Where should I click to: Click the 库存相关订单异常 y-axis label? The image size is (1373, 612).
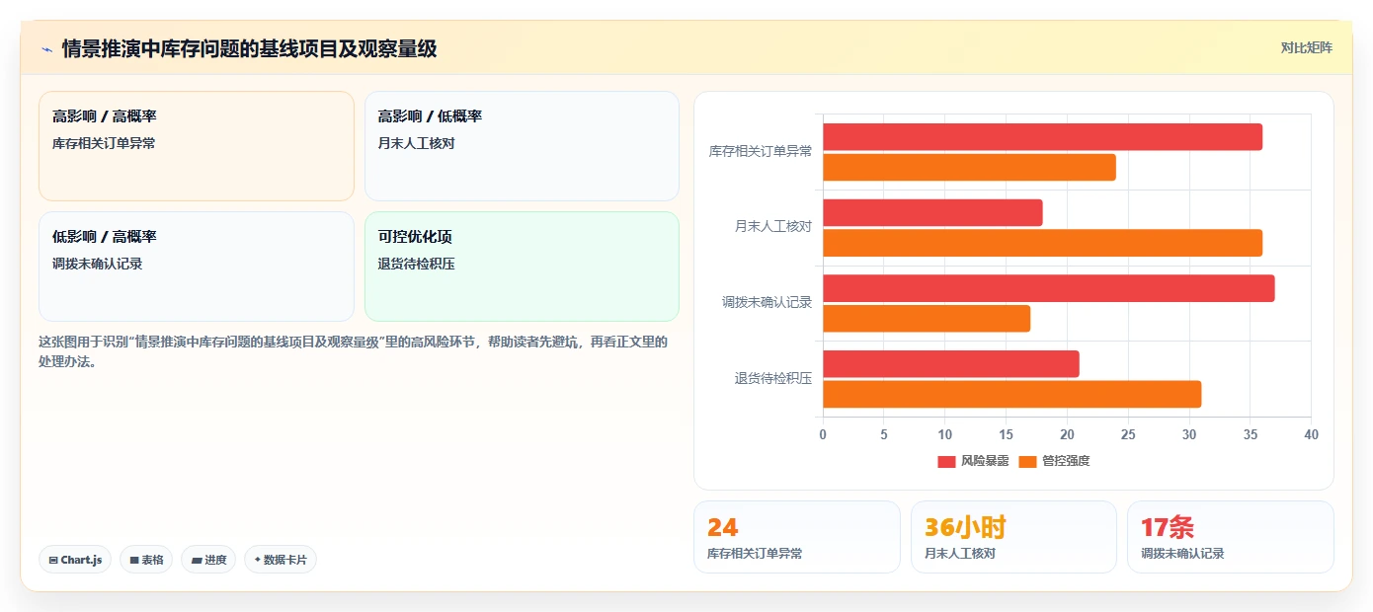[761, 152]
